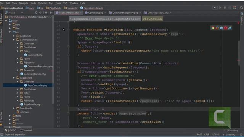244x137 pixels.
Task: Collapse the CommentBundle folder
Action: point(14,40)
